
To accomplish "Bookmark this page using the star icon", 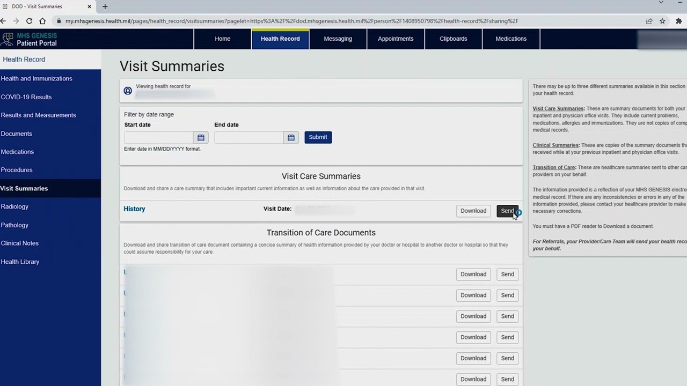I will coord(662,21).
